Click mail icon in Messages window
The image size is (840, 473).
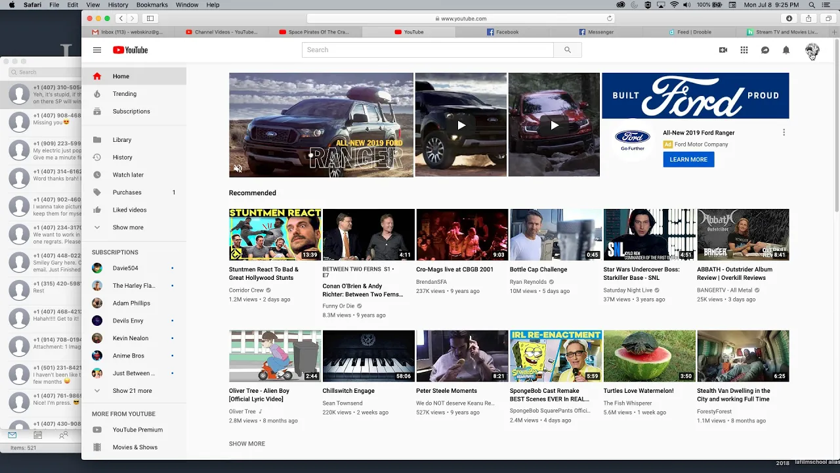pos(12,435)
